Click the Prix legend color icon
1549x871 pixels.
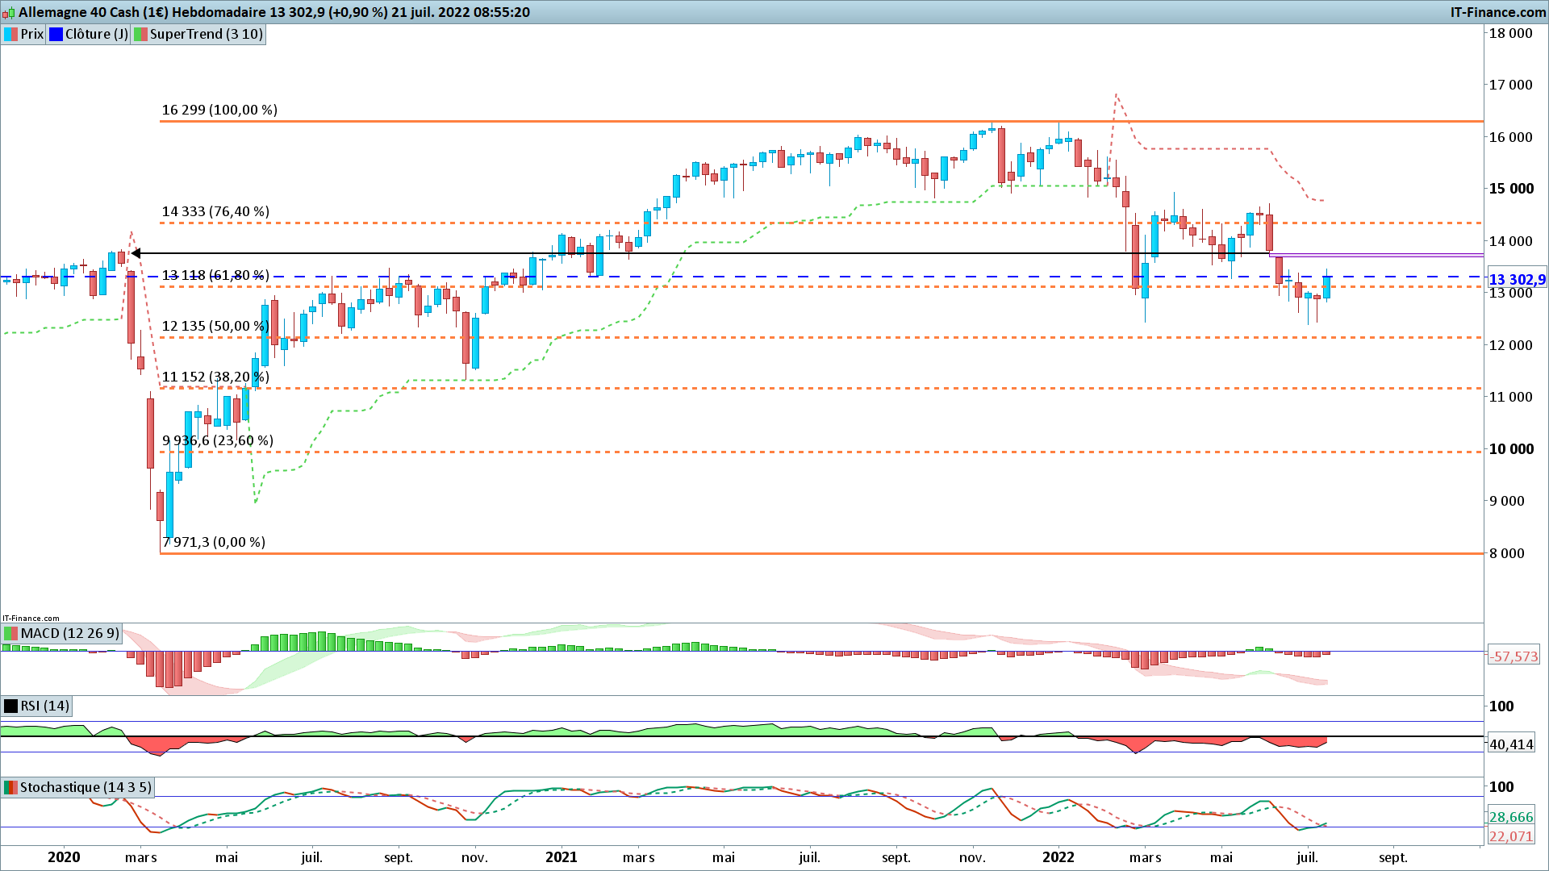click(x=11, y=34)
